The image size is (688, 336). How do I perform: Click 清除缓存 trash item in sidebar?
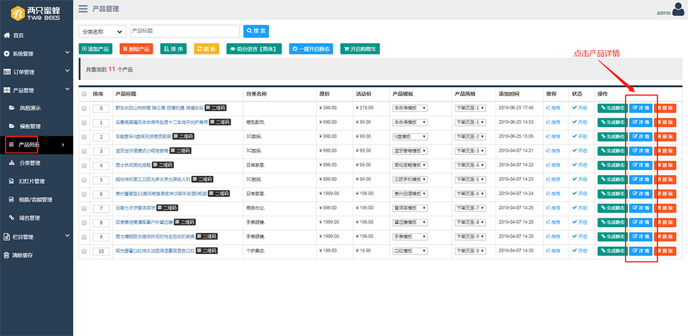tap(18, 255)
